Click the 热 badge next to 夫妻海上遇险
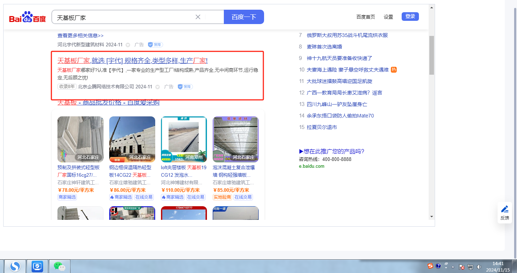This screenshot has width=517, height=273. 394,70
